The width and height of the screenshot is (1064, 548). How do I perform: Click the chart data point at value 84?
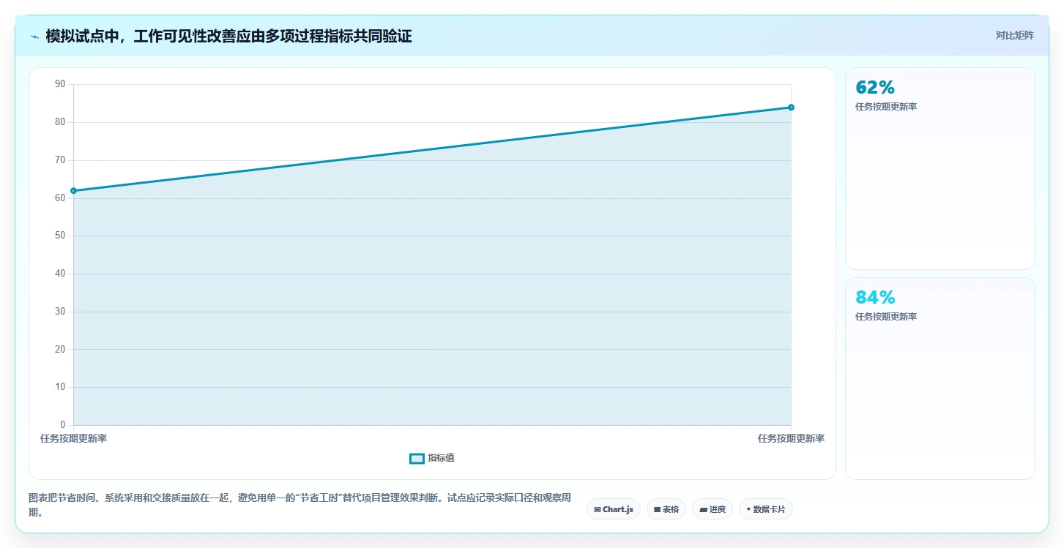point(791,108)
